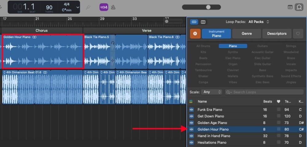Switch to button view in Loop Browser
The width and height of the screenshot is (307, 147).
pyautogui.click(x=194, y=22)
